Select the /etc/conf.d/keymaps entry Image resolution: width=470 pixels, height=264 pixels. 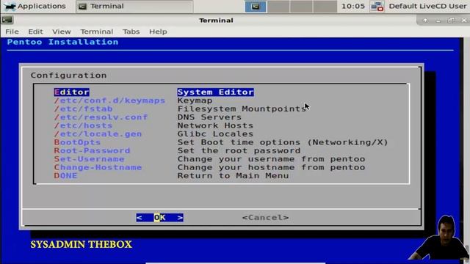[x=109, y=100]
